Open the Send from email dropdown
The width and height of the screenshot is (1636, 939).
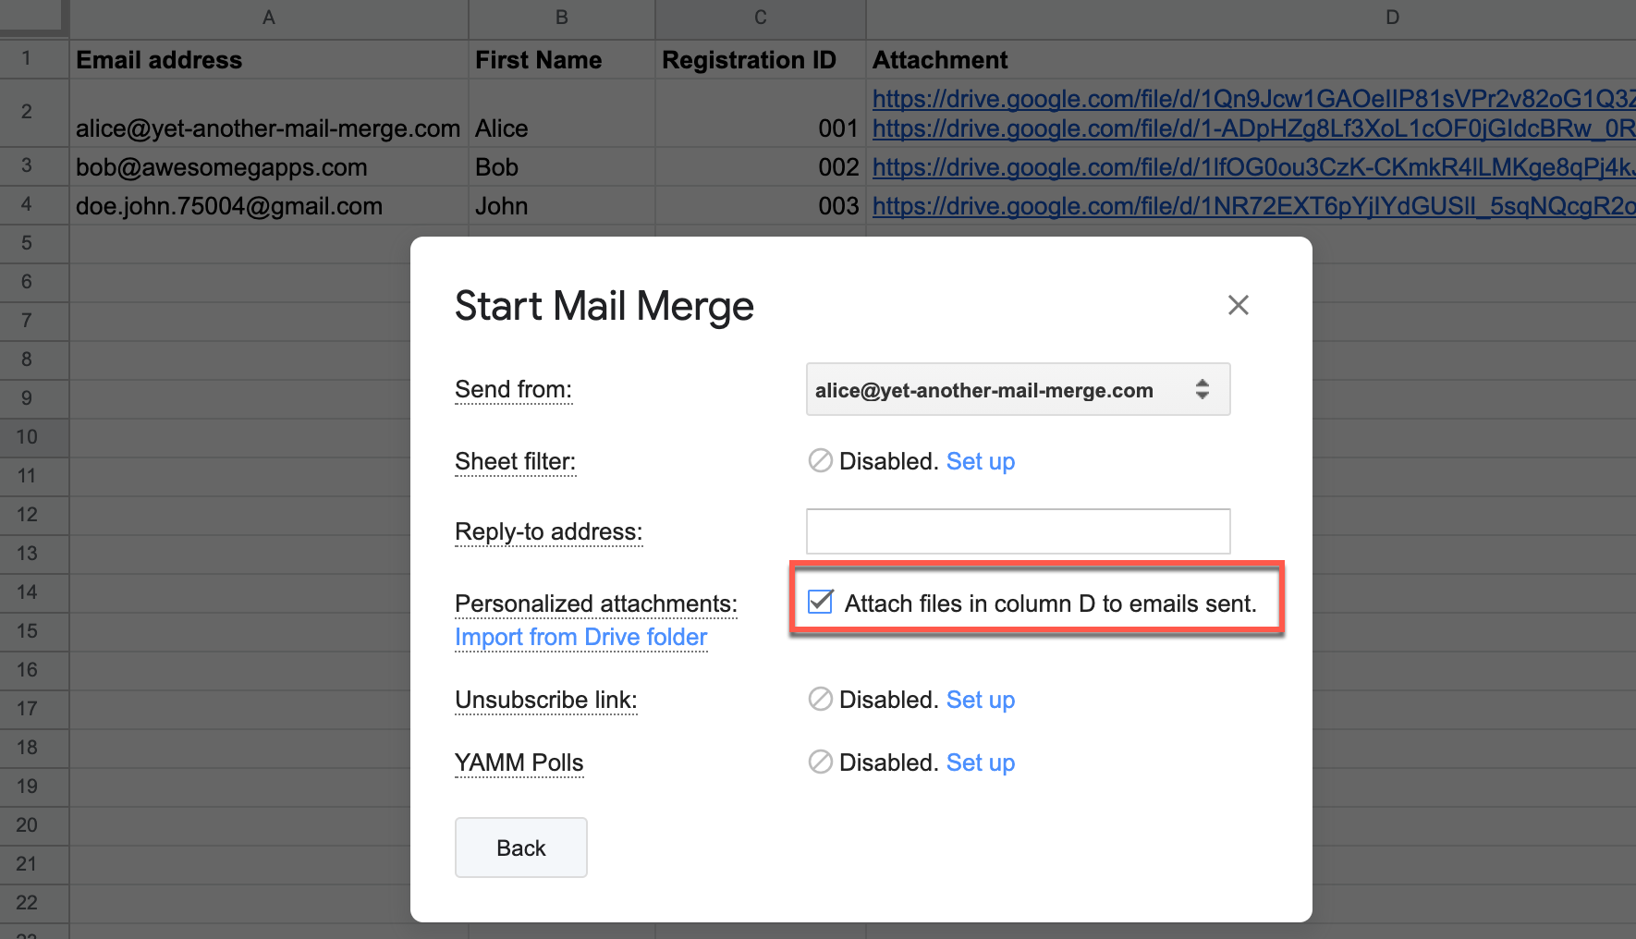pyautogui.click(x=1018, y=390)
